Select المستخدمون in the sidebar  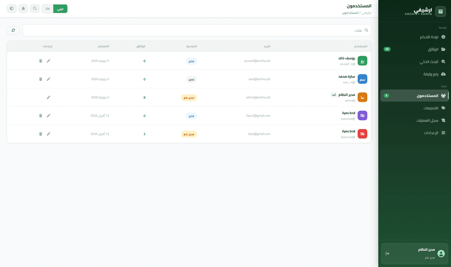[414, 95]
